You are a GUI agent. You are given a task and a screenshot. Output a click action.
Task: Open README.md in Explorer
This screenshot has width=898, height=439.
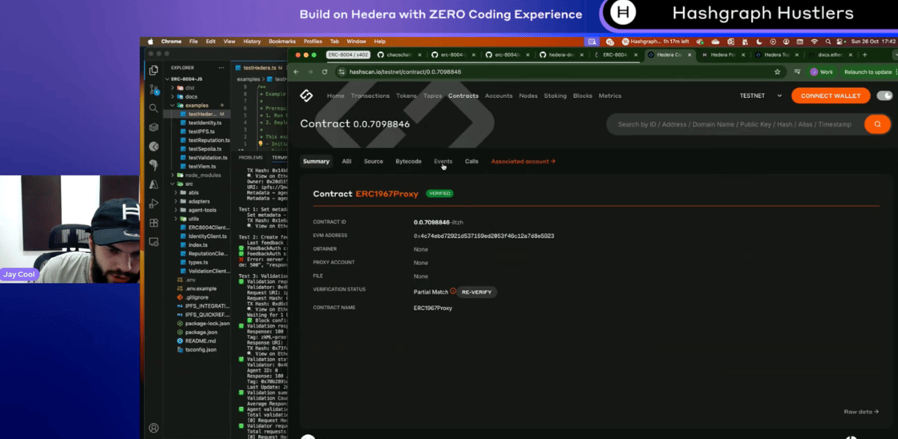200,340
